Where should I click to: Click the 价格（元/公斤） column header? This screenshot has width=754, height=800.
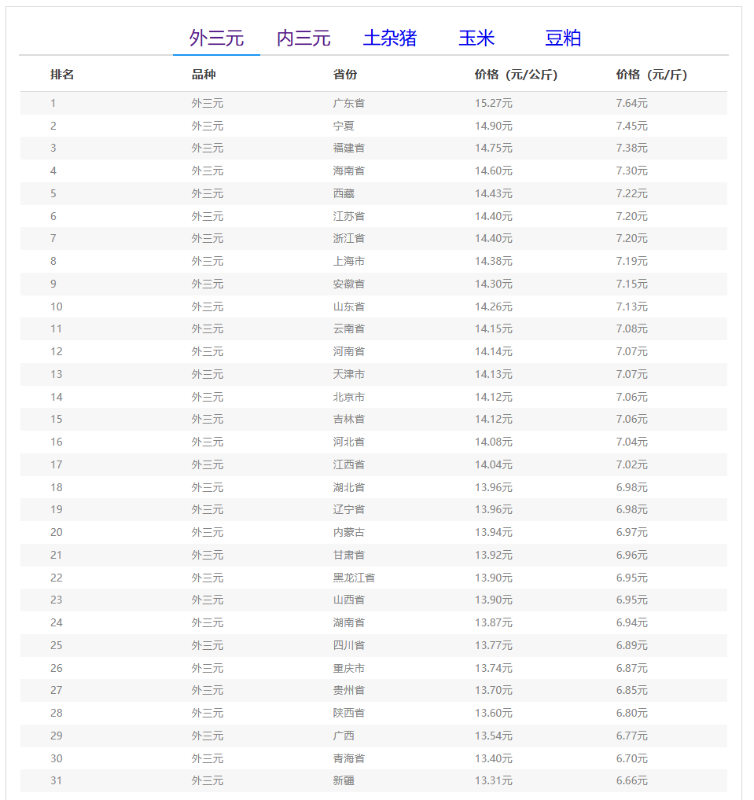click(516, 75)
